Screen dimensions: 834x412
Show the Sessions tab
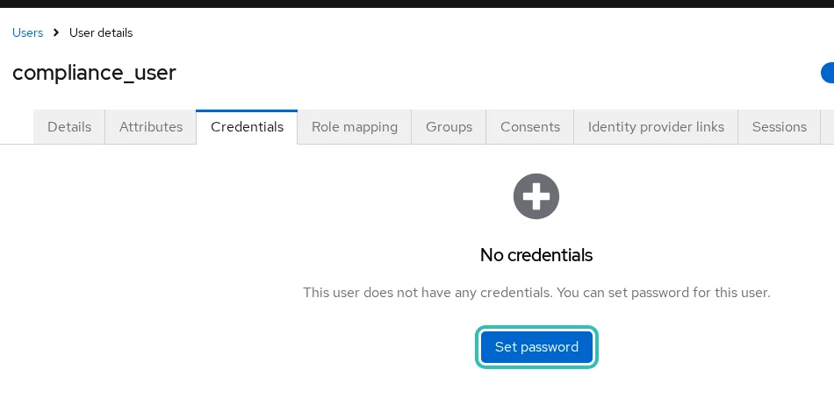pos(780,127)
